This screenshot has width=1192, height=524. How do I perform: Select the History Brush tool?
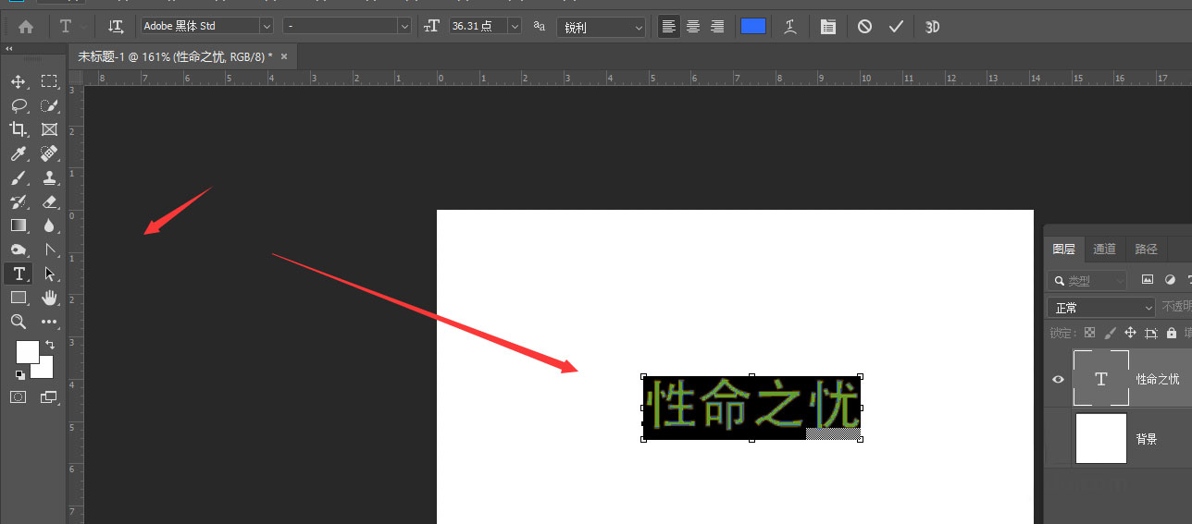coord(19,201)
